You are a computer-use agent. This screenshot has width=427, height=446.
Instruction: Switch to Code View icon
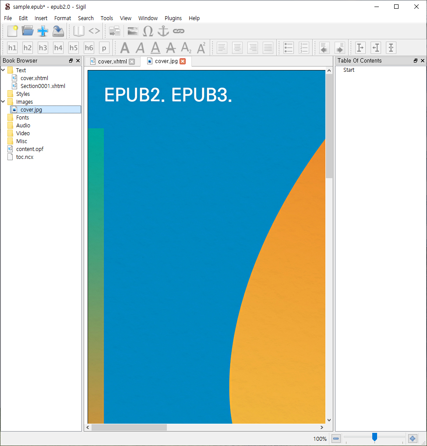(x=94, y=31)
